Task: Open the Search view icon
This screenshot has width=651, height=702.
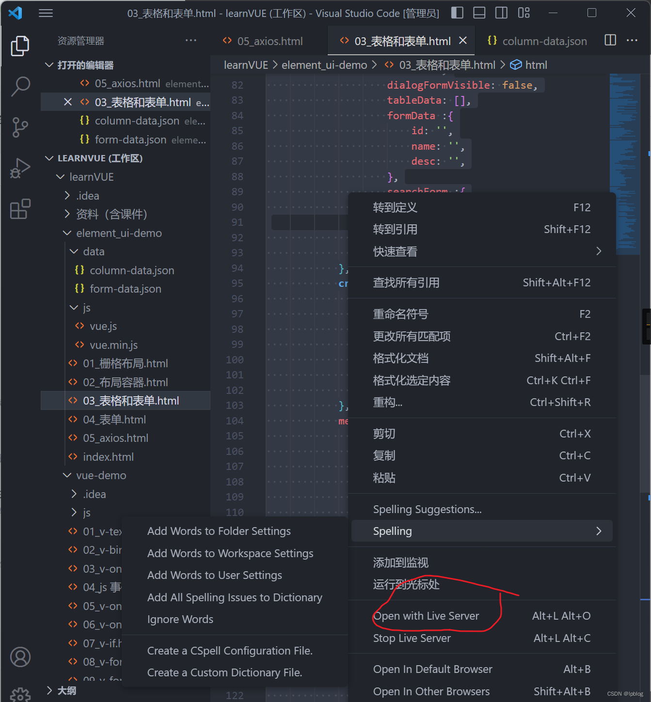Action: (x=20, y=86)
